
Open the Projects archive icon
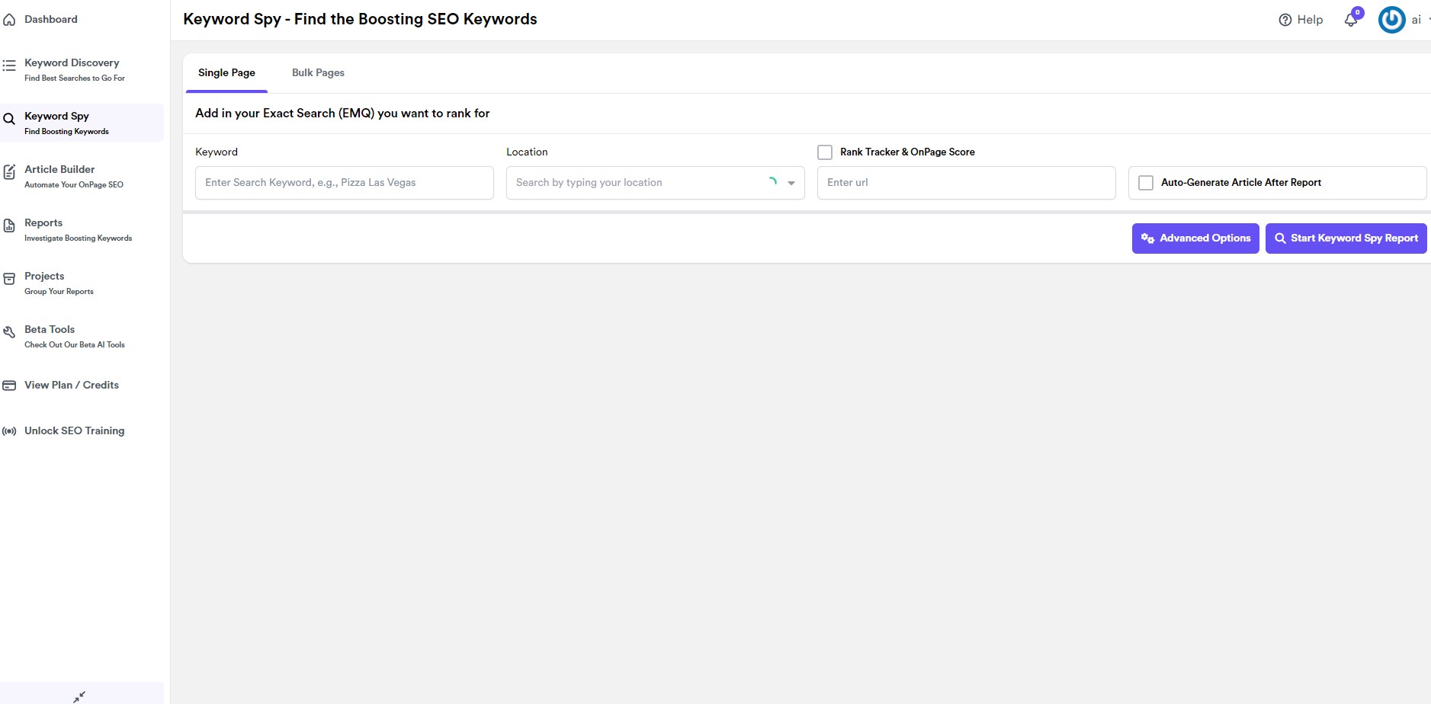[9, 279]
